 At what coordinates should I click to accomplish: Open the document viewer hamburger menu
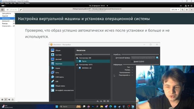click(x=187, y=10)
